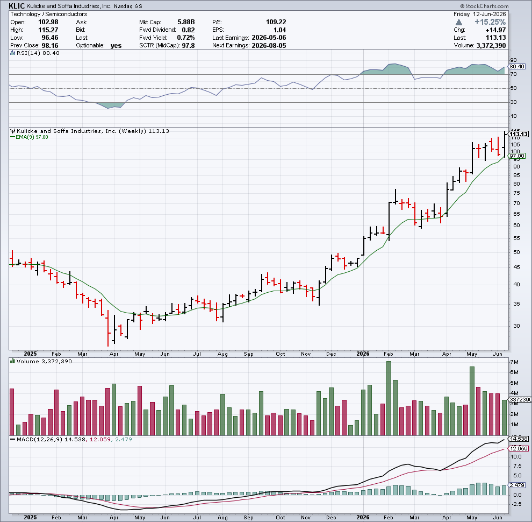Click the 113.13 price flag on axis
This screenshot has height=522, width=532.
point(518,134)
